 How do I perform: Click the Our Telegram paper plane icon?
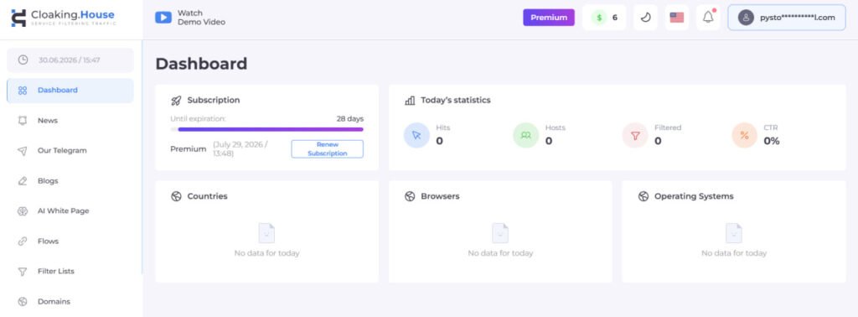click(x=23, y=151)
